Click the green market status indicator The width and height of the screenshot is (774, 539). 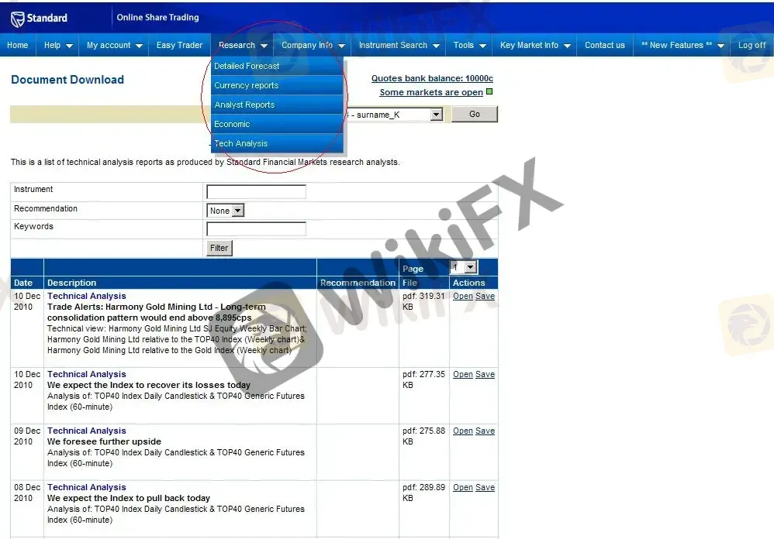pos(489,92)
